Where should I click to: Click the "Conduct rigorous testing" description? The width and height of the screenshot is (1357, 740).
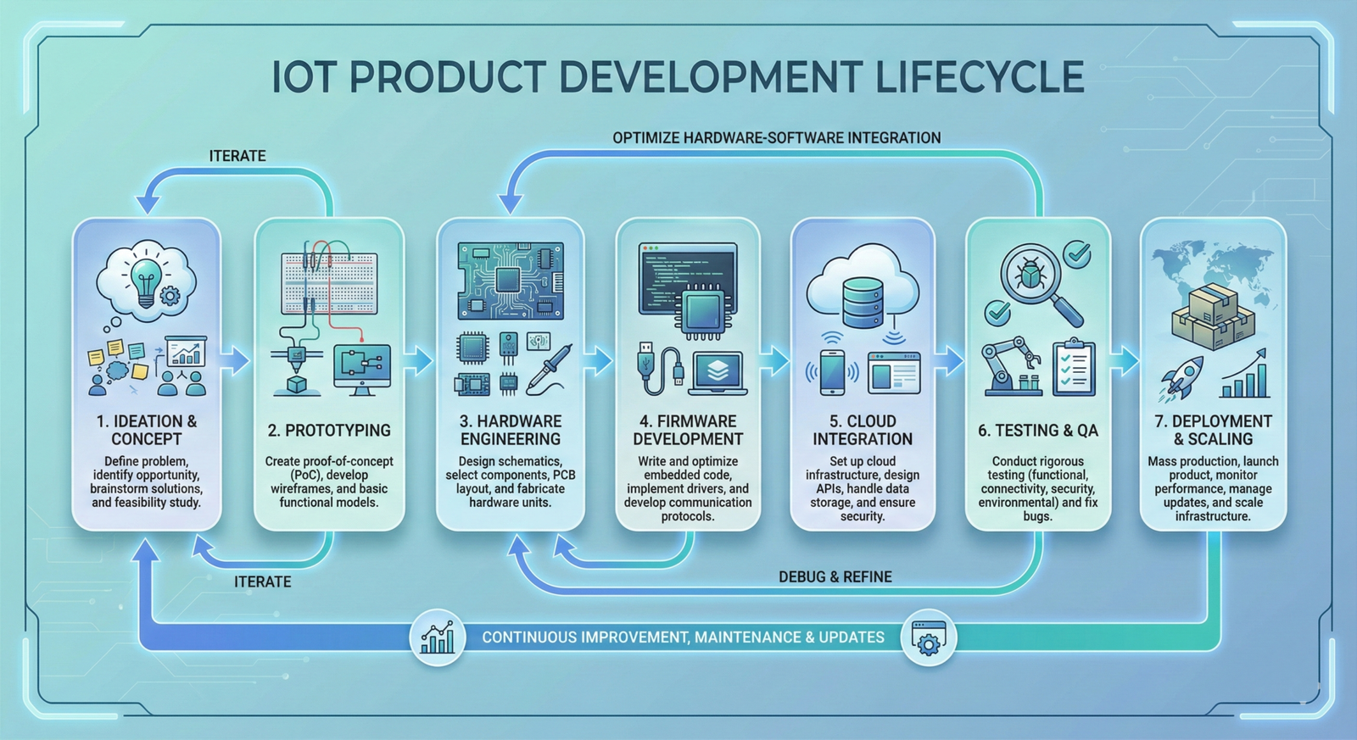tap(1038, 488)
